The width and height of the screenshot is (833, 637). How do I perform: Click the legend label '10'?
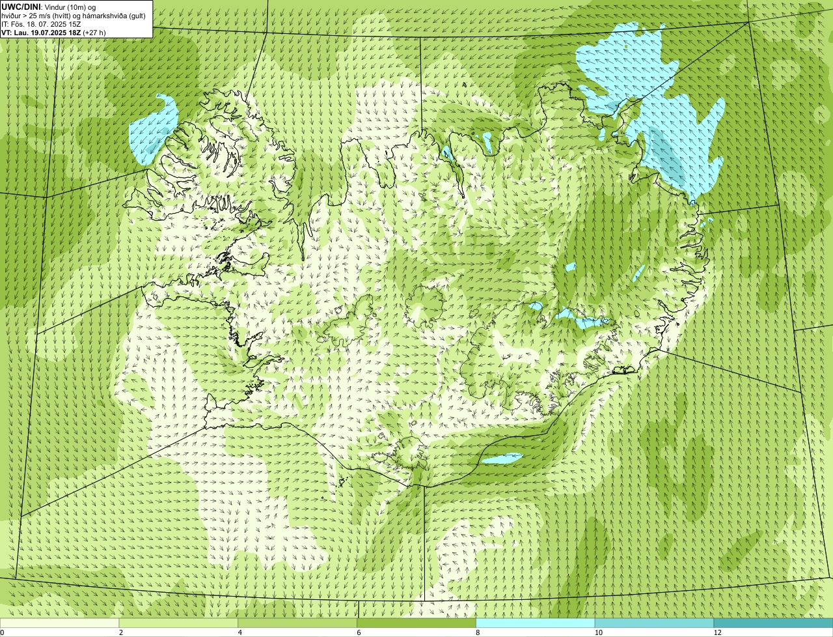pyautogui.click(x=598, y=632)
